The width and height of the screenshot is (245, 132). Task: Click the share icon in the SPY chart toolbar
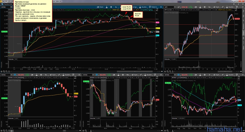point(196,7)
